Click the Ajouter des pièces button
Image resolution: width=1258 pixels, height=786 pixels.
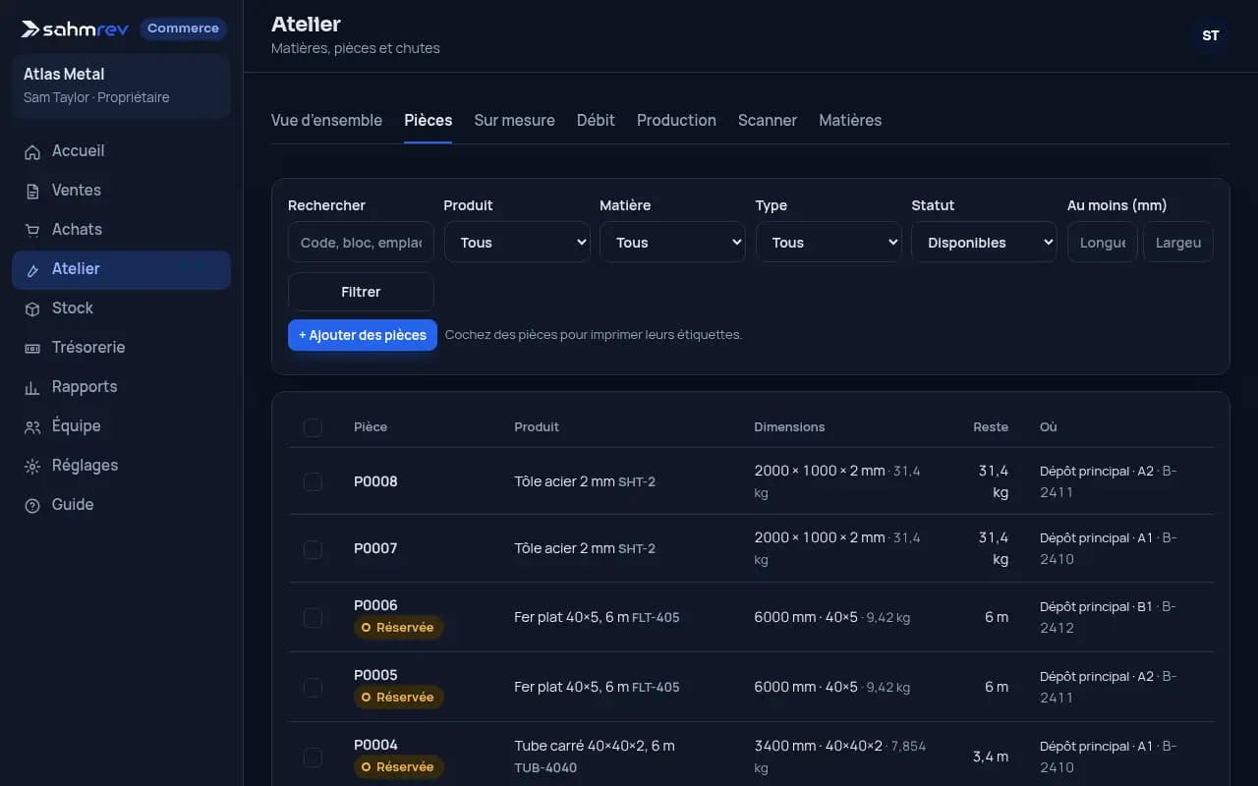coord(363,335)
